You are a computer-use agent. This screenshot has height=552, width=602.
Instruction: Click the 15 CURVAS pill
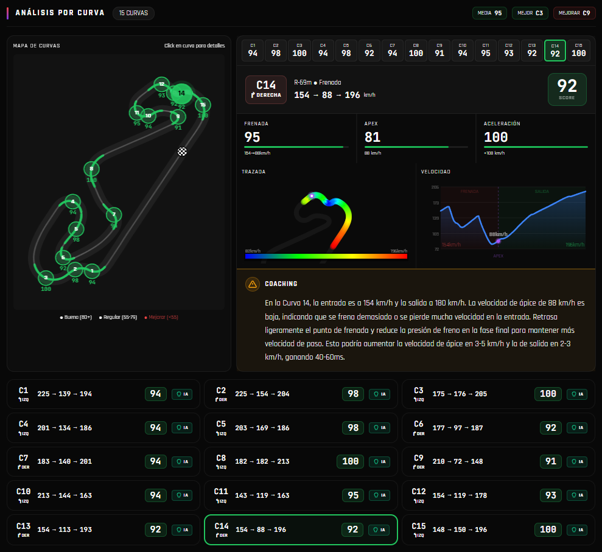coord(133,13)
